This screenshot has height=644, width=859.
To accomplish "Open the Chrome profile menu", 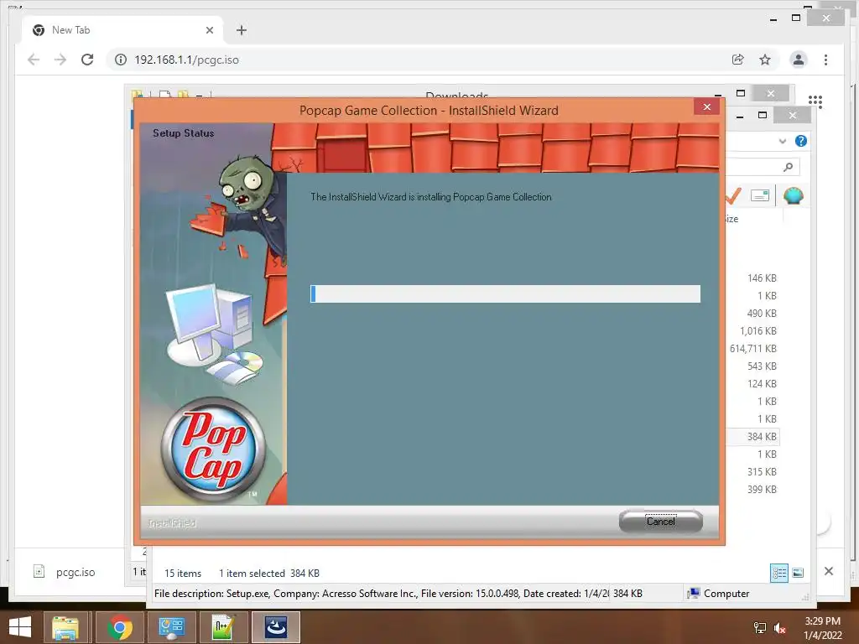I will pyautogui.click(x=799, y=60).
